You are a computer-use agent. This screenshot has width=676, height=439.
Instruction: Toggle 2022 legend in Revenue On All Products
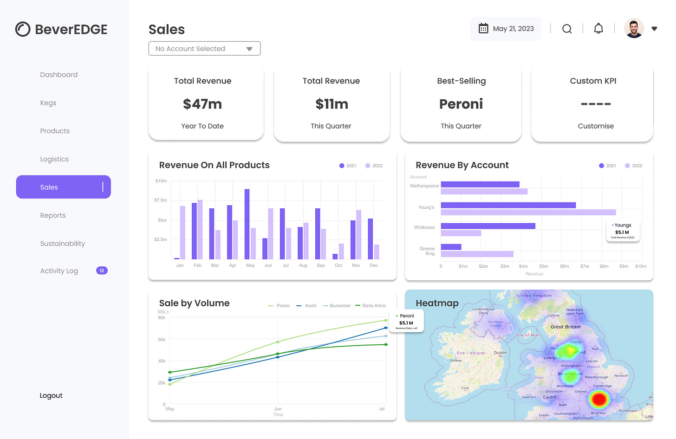pos(374,166)
